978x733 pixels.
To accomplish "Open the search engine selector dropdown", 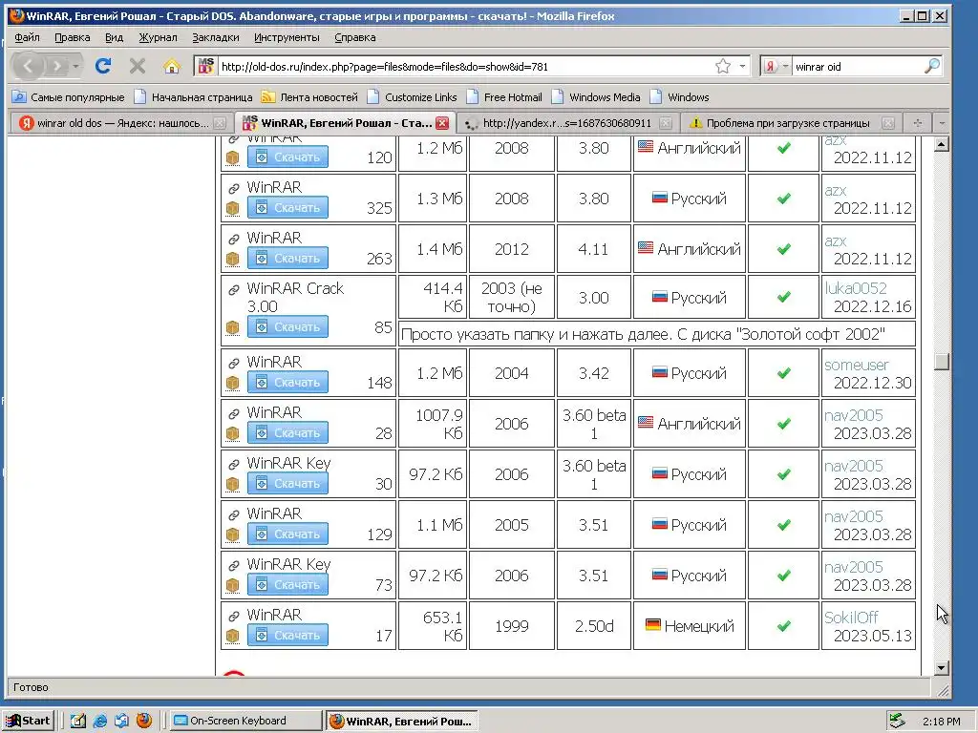I will pos(785,66).
